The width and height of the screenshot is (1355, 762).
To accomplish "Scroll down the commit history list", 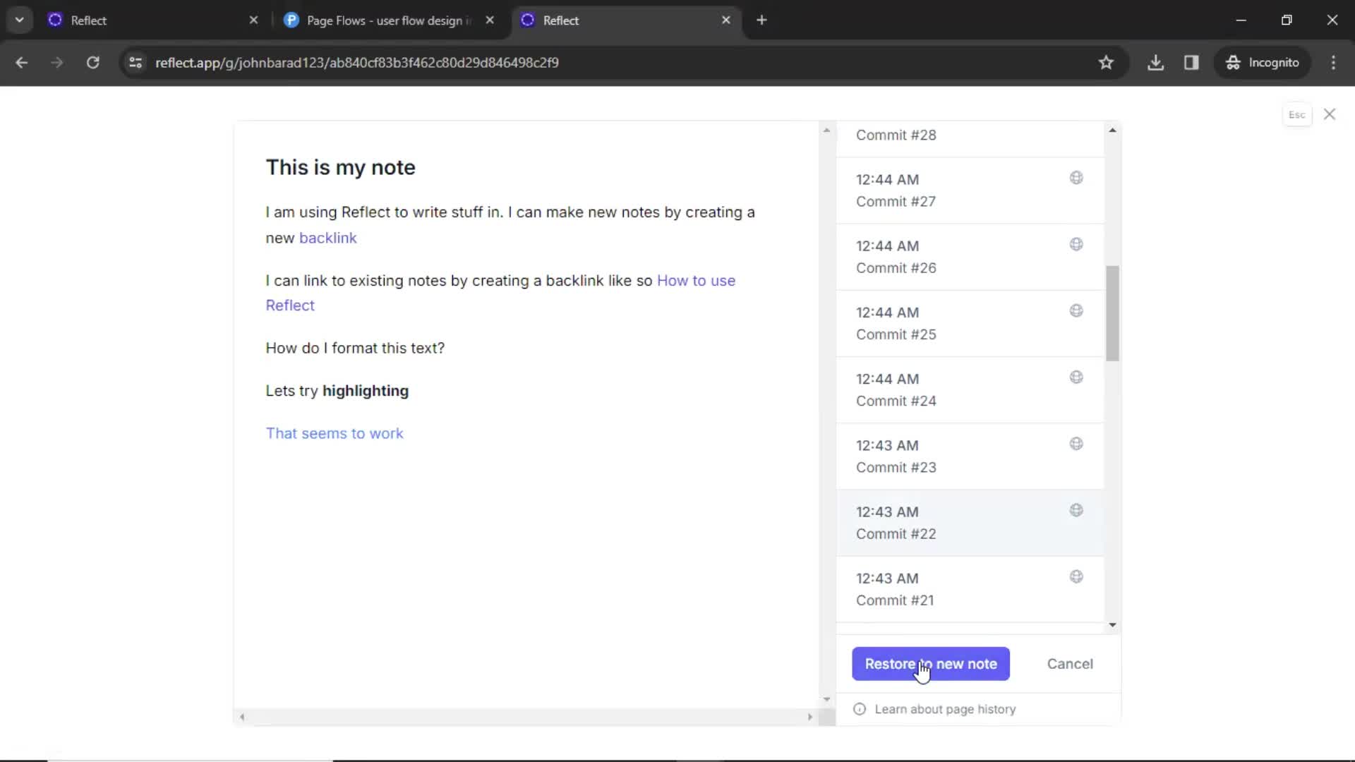I will coord(1113,625).
